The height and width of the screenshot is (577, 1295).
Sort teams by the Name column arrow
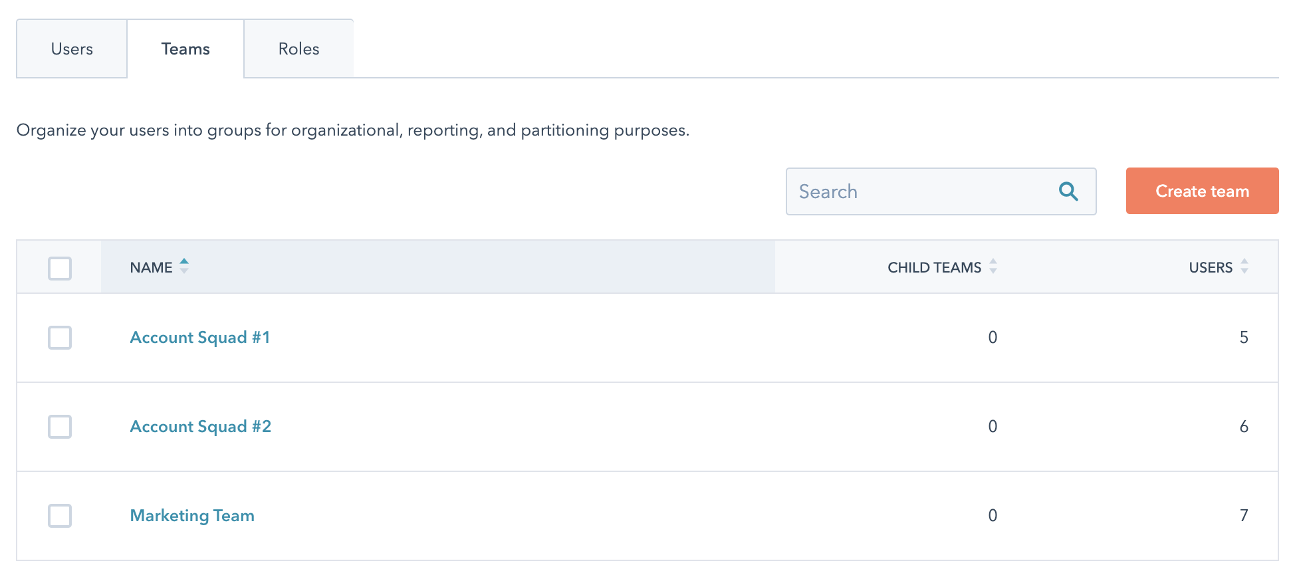(x=184, y=267)
